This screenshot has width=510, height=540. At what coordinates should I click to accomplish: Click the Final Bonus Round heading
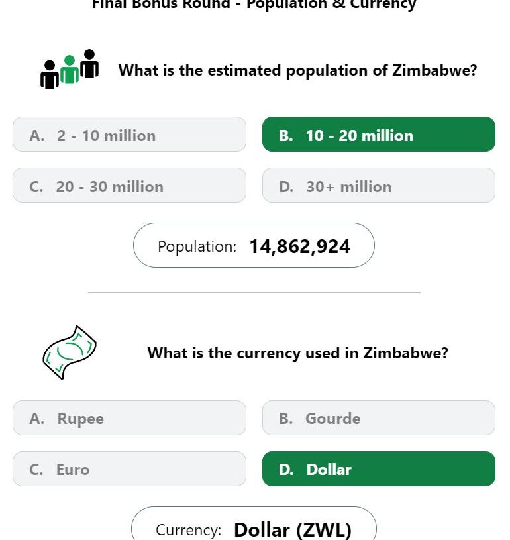(x=254, y=5)
